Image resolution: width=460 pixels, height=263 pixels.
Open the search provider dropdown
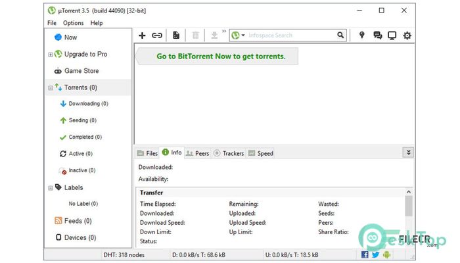(243, 36)
